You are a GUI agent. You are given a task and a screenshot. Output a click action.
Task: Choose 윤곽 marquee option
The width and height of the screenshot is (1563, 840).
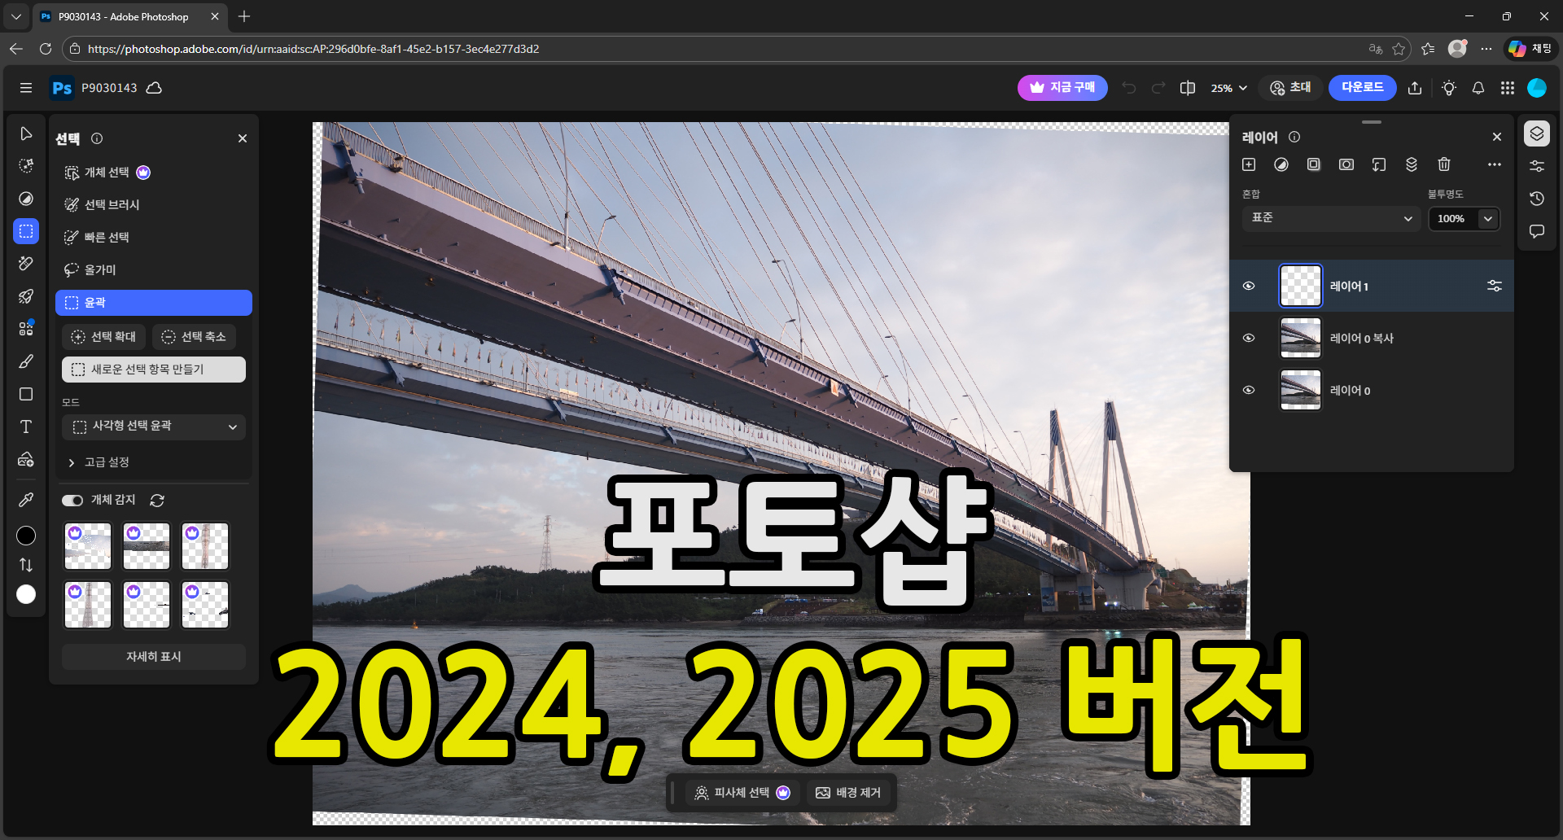coord(154,303)
